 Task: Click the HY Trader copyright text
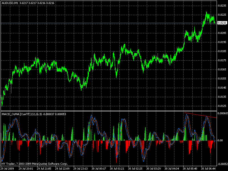point(34,164)
